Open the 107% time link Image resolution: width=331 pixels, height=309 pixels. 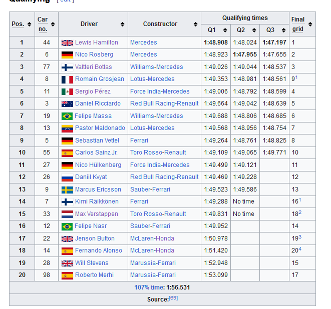coord(149,287)
